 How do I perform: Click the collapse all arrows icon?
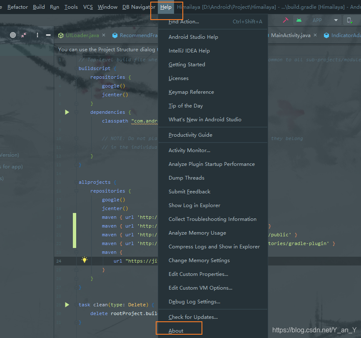(24, 35)
